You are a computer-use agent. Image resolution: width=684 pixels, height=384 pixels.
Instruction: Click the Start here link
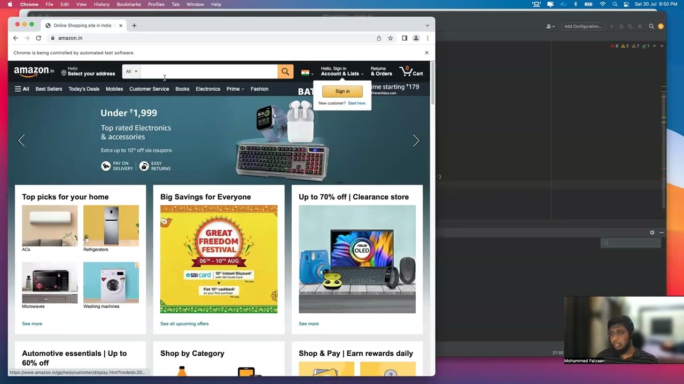[357, 103]
